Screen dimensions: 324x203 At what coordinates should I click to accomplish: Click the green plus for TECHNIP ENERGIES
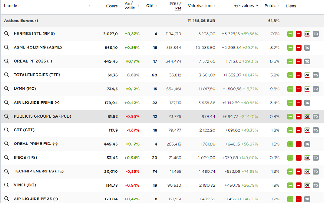tap(290, 172)
